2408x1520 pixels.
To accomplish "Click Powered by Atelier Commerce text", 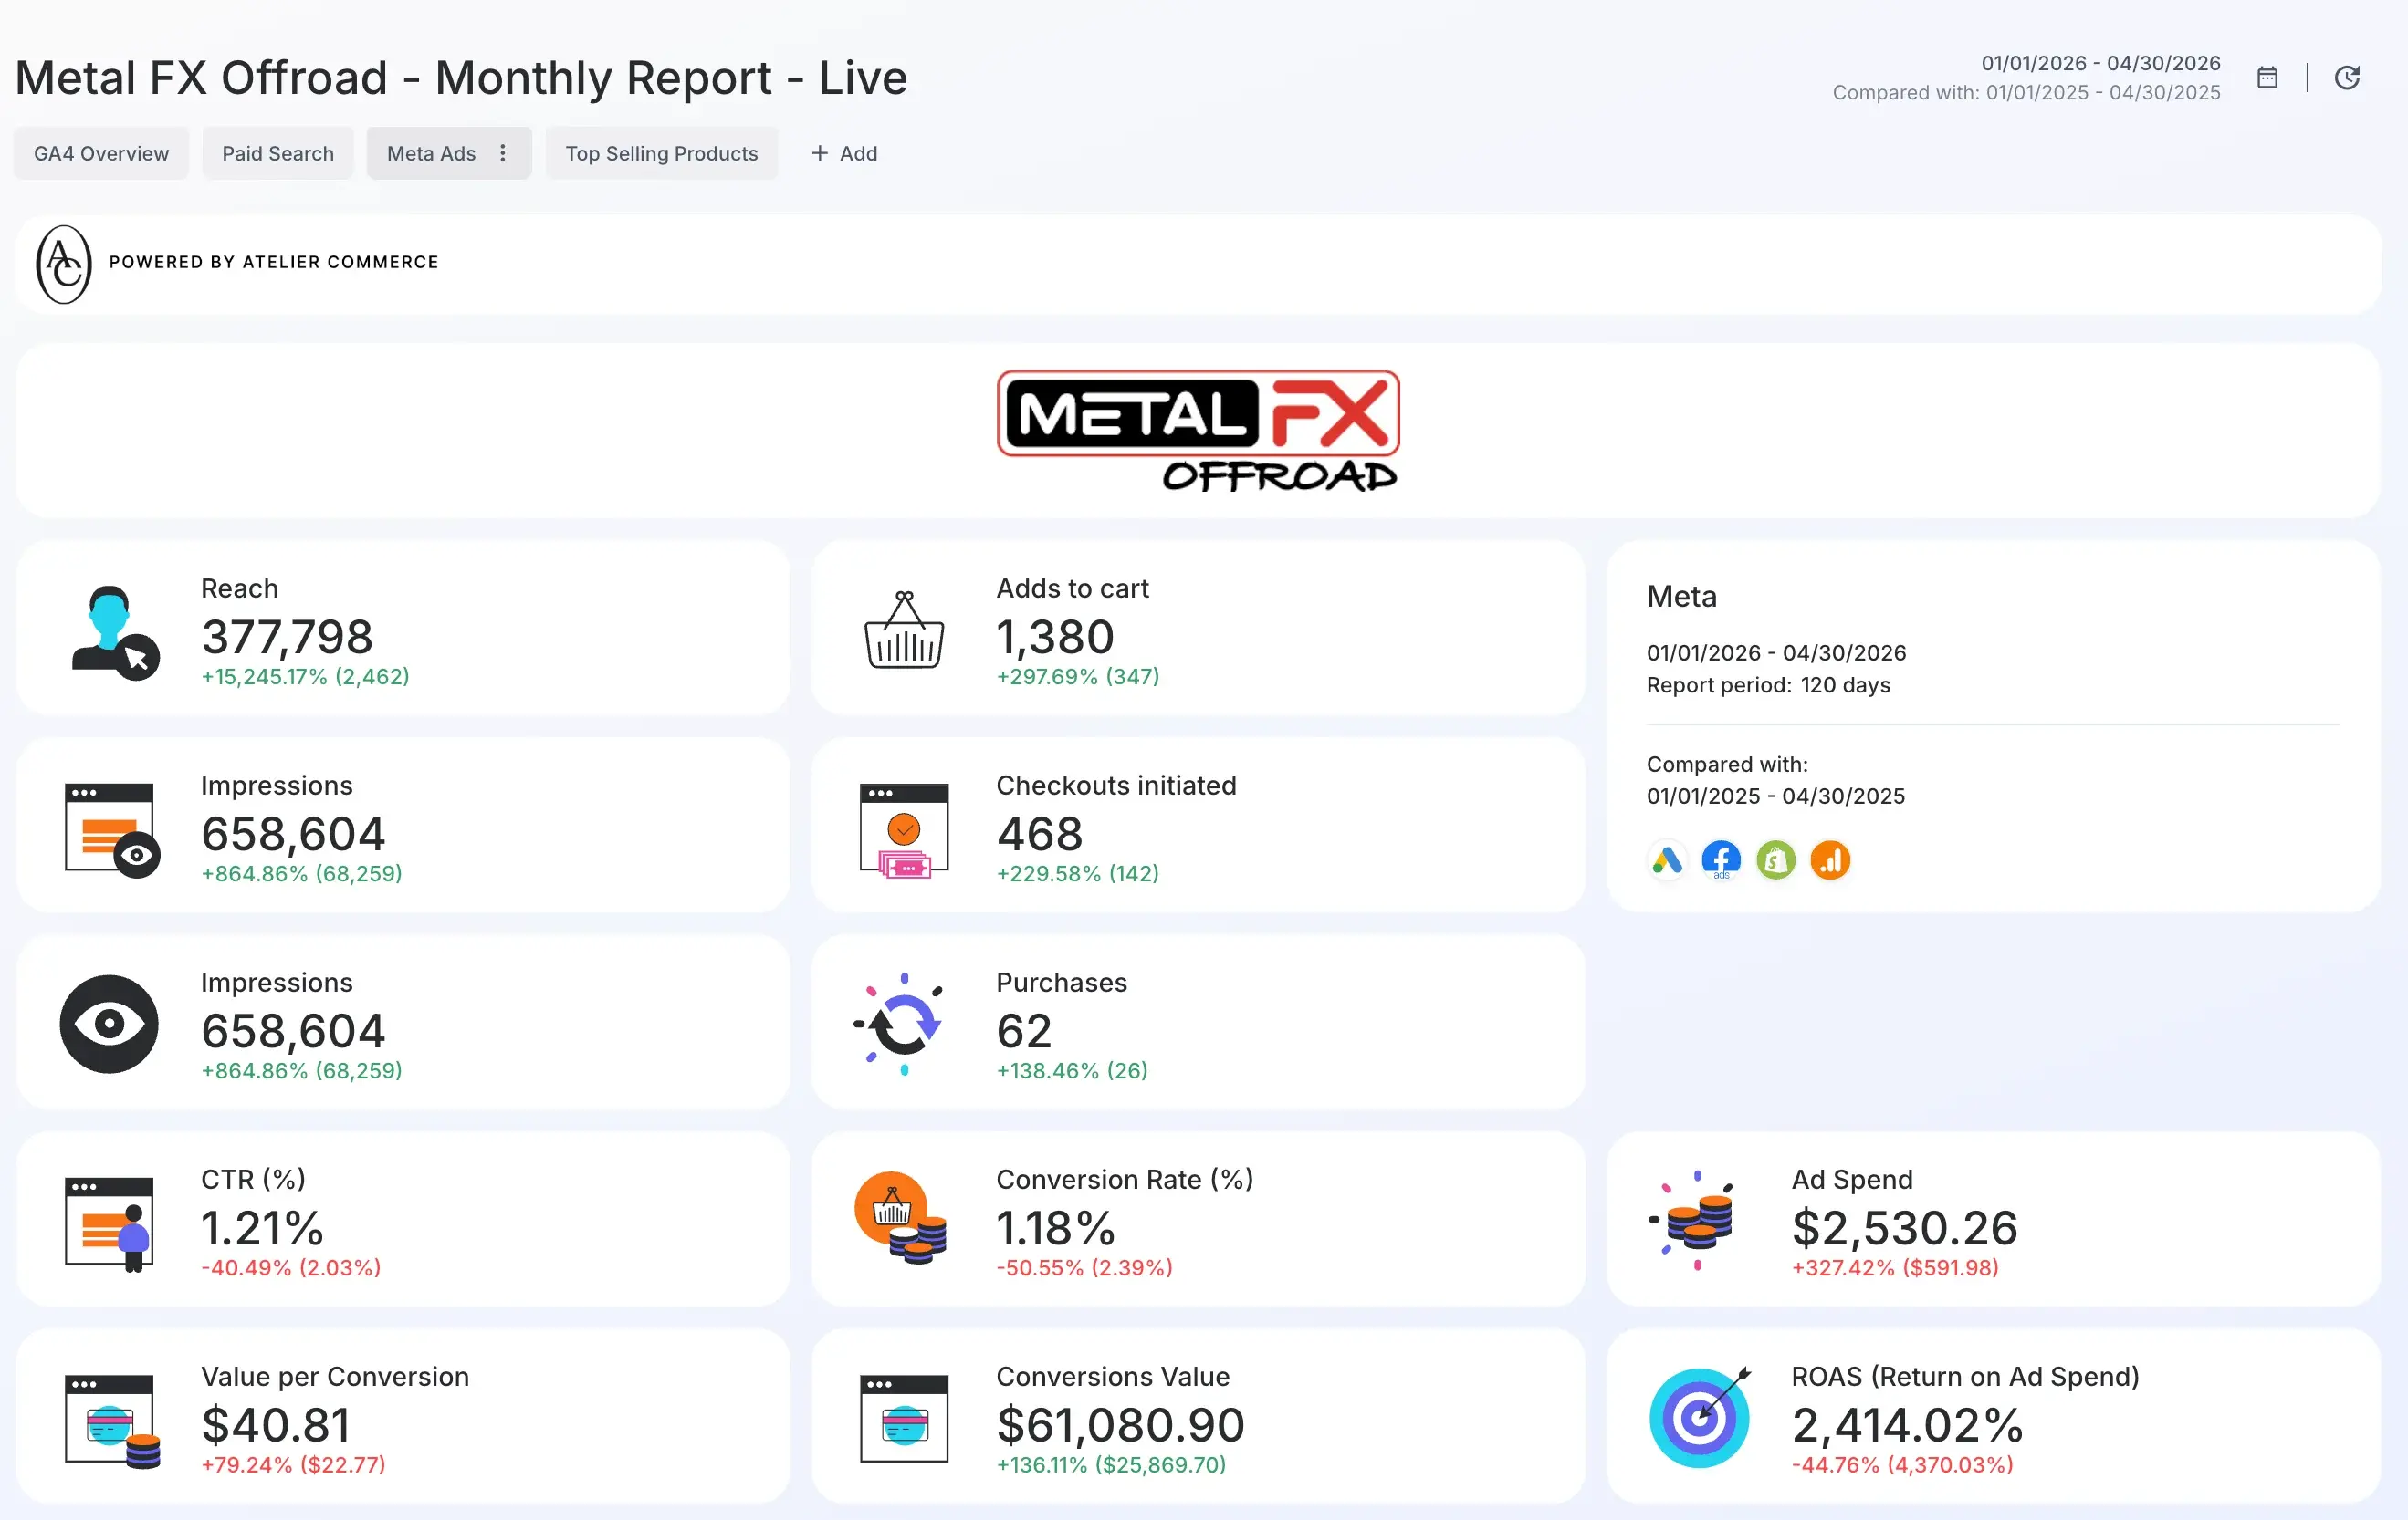I will point(274,262).
